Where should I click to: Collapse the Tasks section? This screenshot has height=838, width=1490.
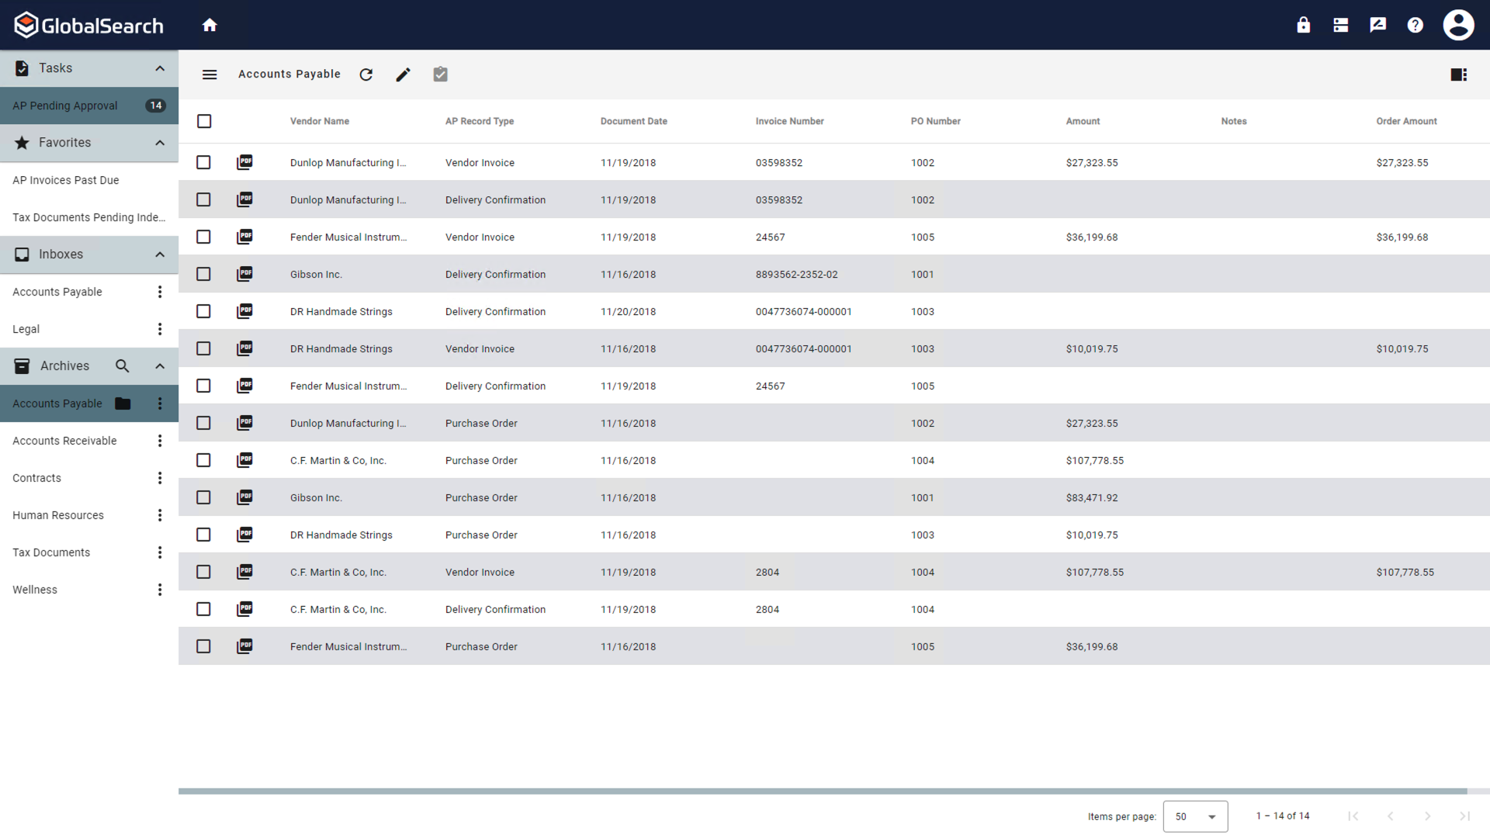click(160, 68)
